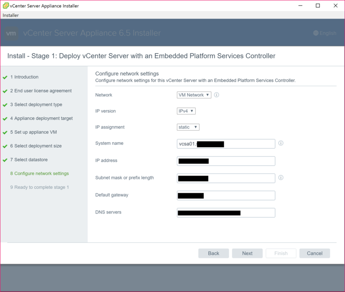This screenshot has height=292, width=345.
Task: Click the info icon beside Subnet mask field
Action: pos(281,177)
